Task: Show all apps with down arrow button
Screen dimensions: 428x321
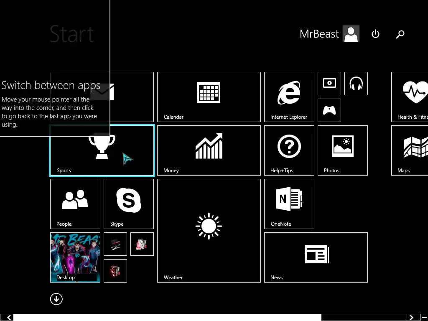Action: [56, 299]
